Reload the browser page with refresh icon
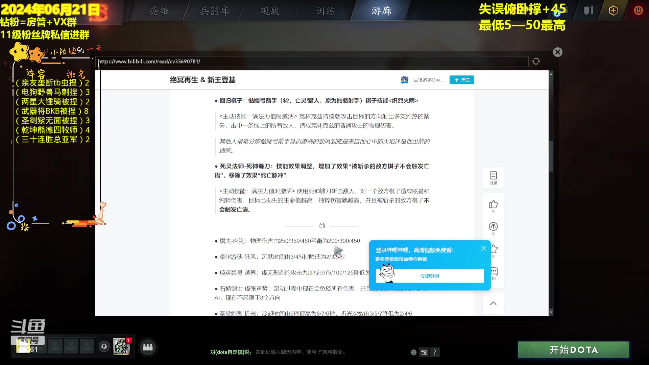 tap(536, 61)
